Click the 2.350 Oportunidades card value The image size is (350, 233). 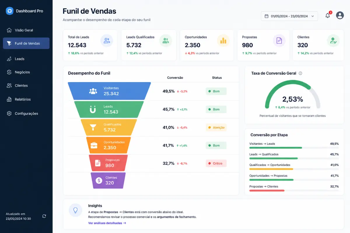(x=192, y=45)
